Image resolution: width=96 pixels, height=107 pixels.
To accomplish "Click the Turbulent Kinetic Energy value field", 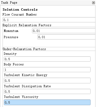I will (47, 81).
